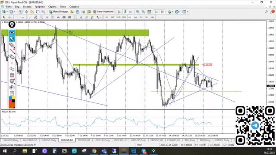Open the Data Window crosshair-circle icon
Image resolution: width=276 pixels, height=155 pixels.
pos(26,12)
